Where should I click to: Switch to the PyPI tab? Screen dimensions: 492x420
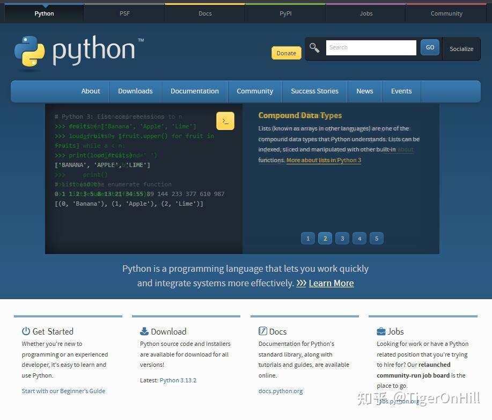(285, 13)
